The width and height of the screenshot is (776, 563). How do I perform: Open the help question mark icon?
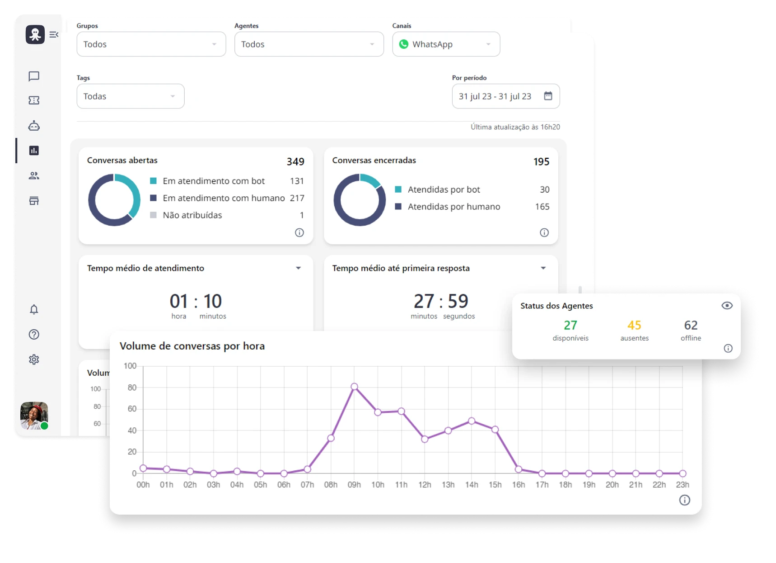pos(34,335)
